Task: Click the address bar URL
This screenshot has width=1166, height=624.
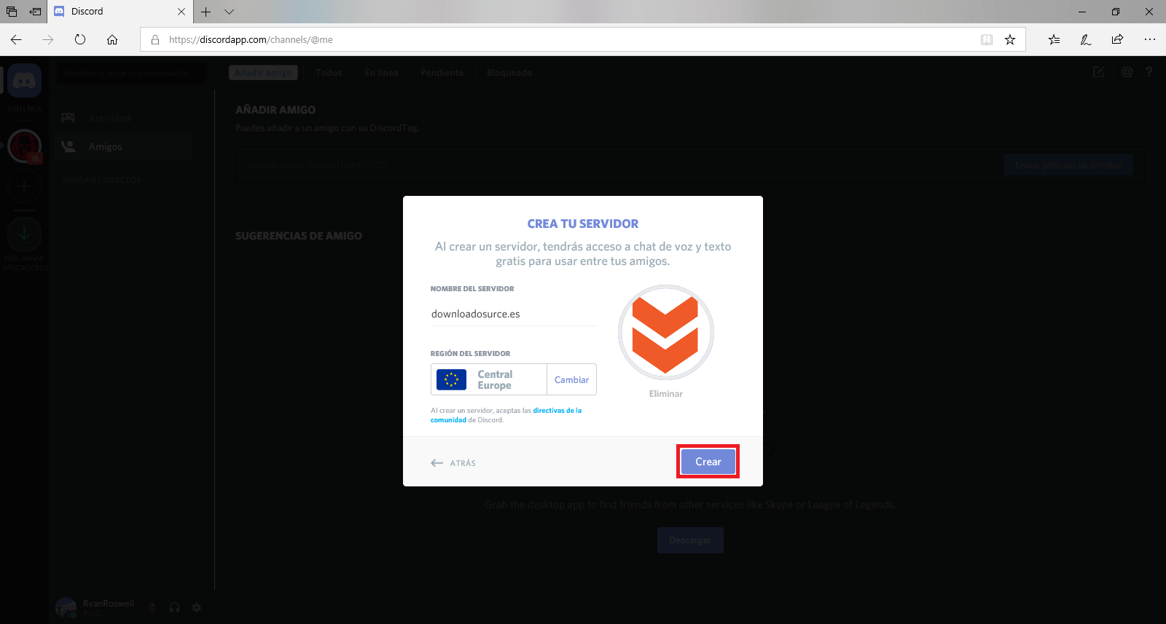Action: 251,40
